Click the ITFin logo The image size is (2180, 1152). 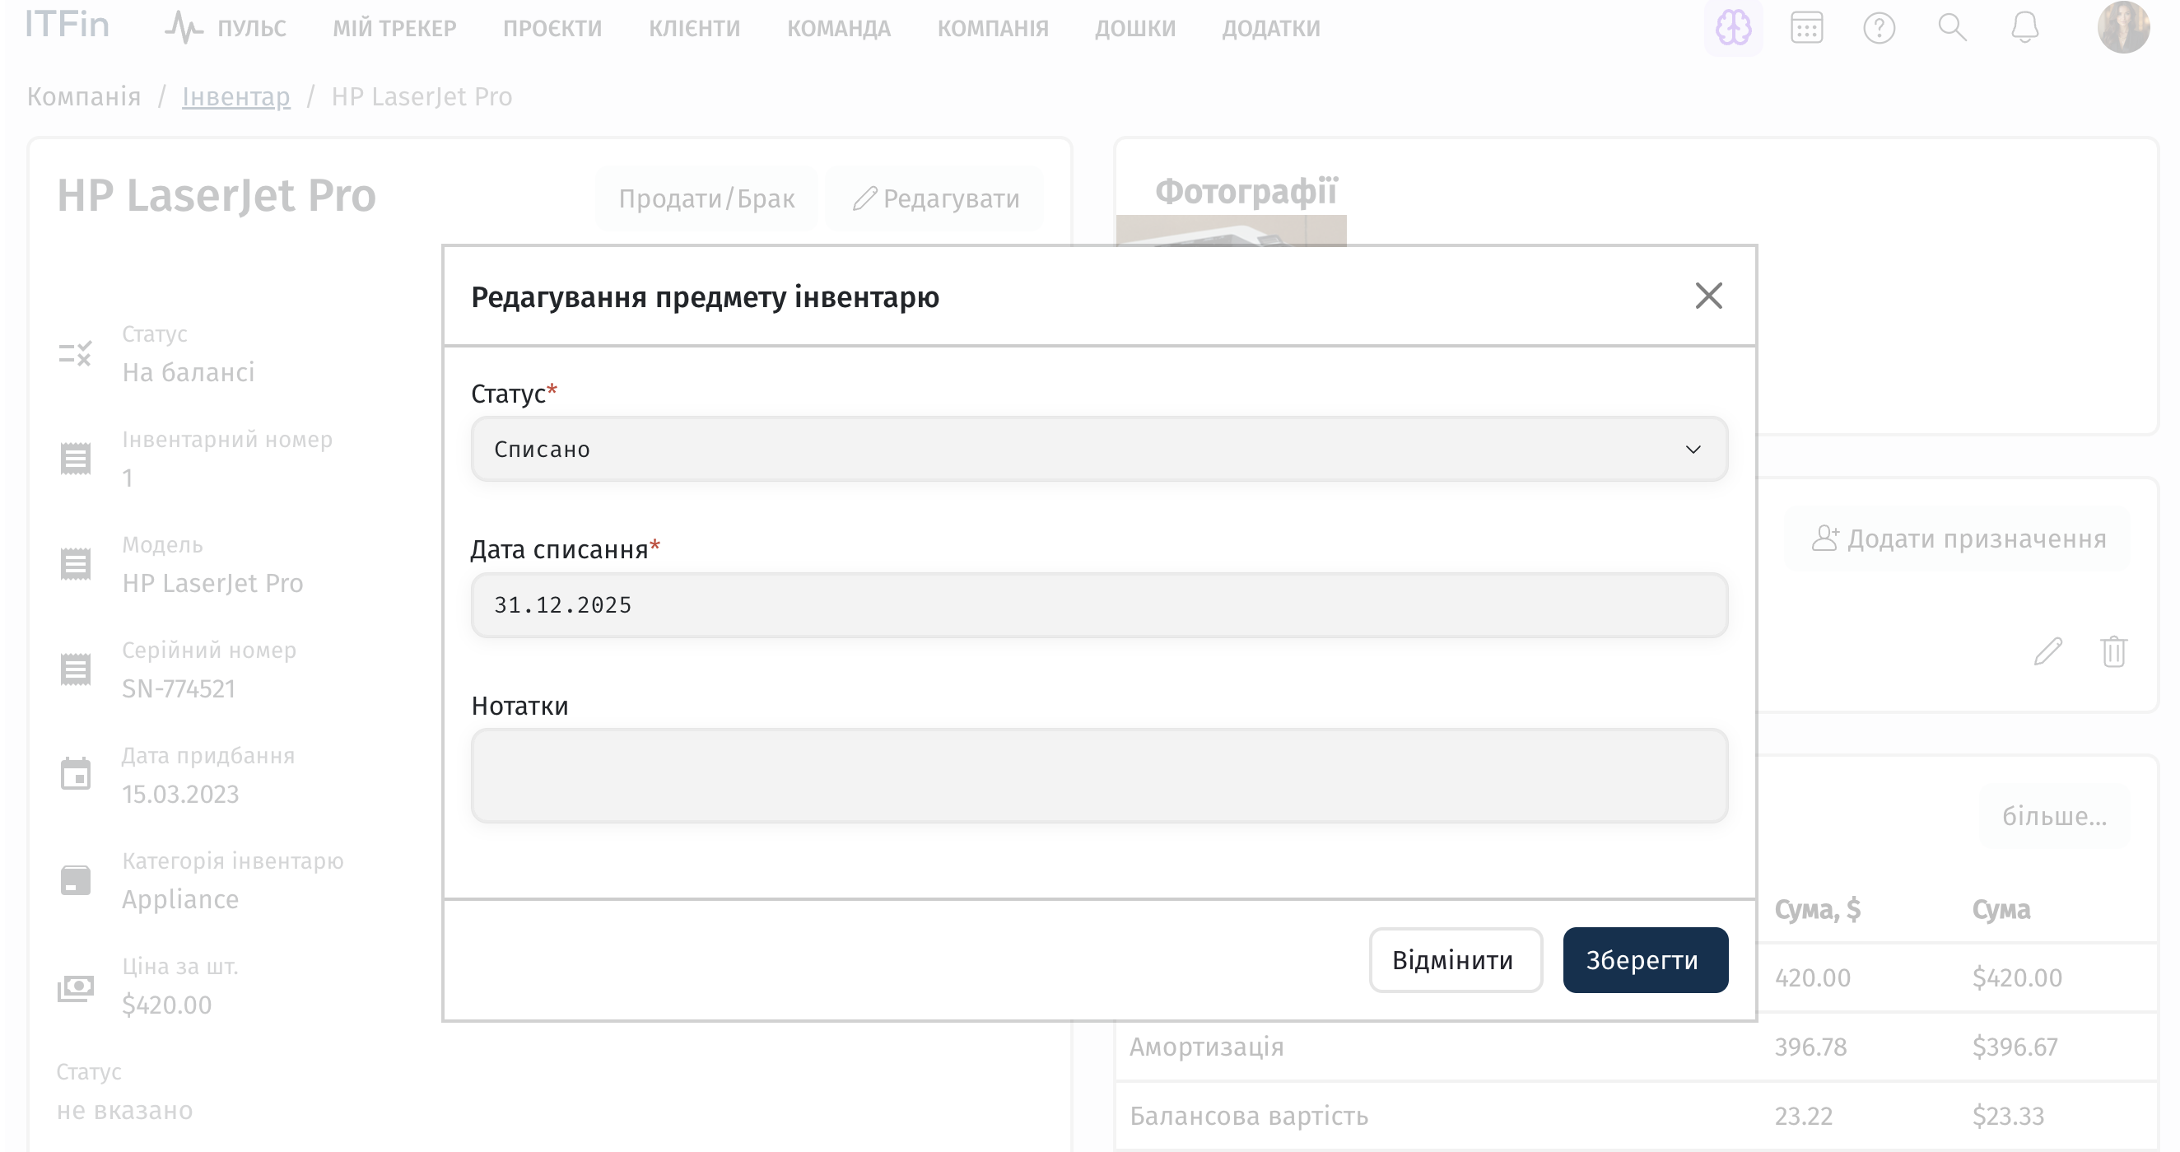67,26
